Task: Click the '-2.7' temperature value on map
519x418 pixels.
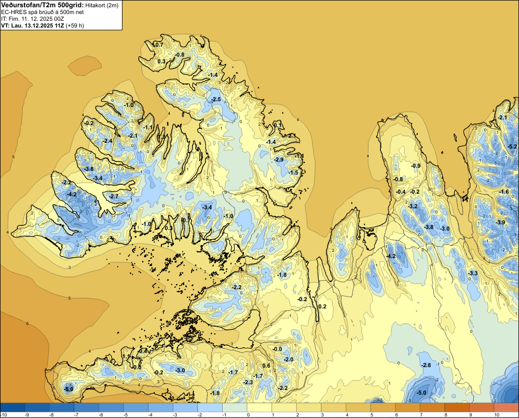Action: (x=113, y=196)
